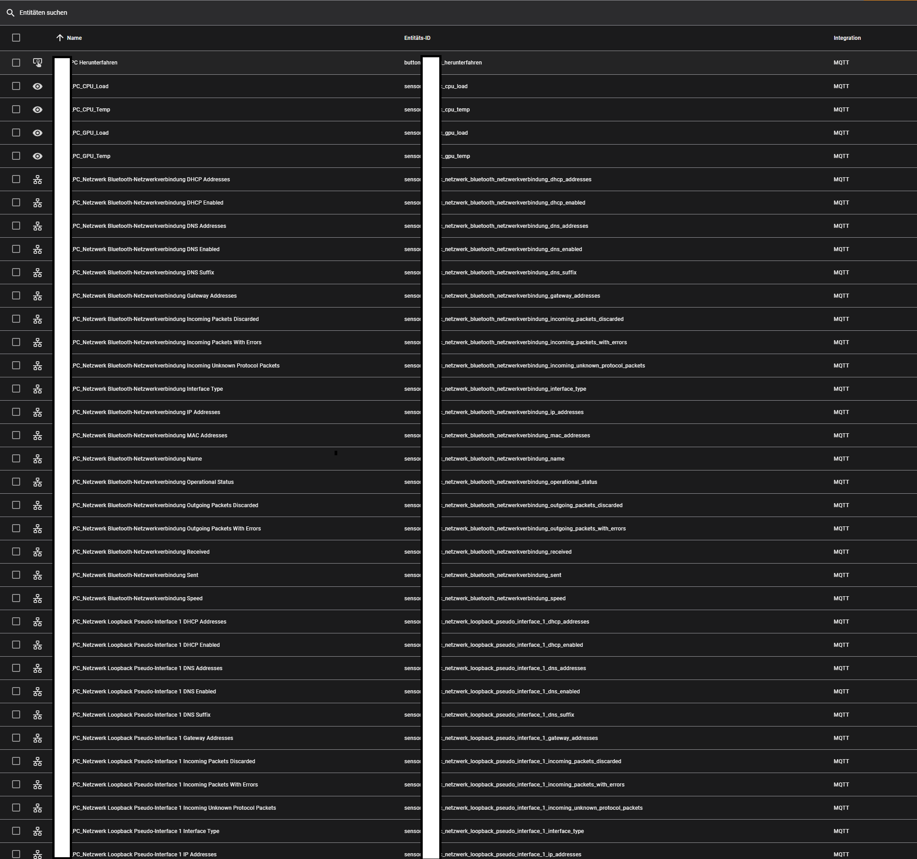Open Bluetooth-Netzwerkverbindung Operational Status entity
The image size is (917, 859).
pos(153,482)
